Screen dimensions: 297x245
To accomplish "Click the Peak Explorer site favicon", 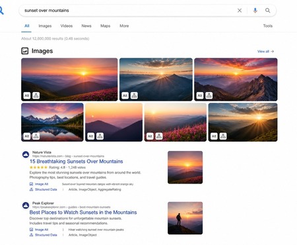I will tap(26, 205).
